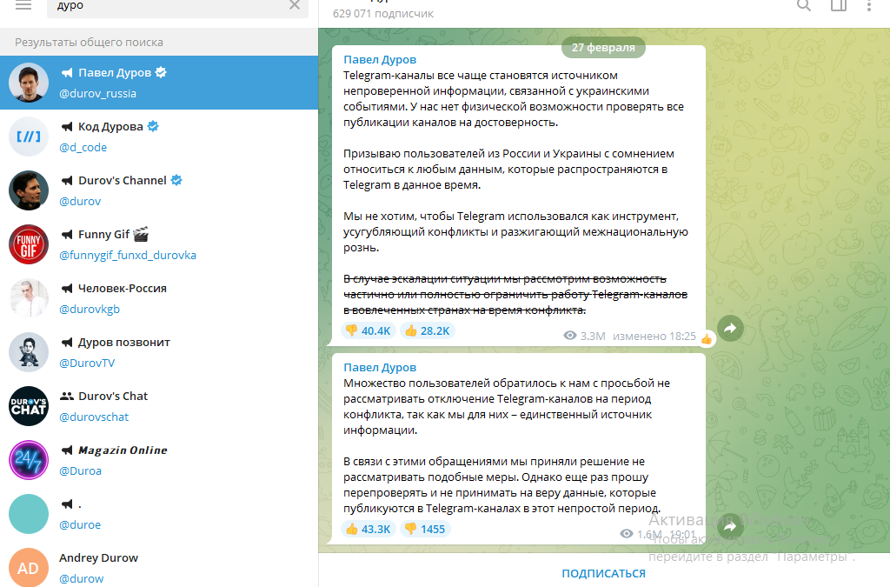The height and width of the screenshot is (587, 890).
Task: Select the Durov's Chat group result
Action: click(x=159, y=406)
